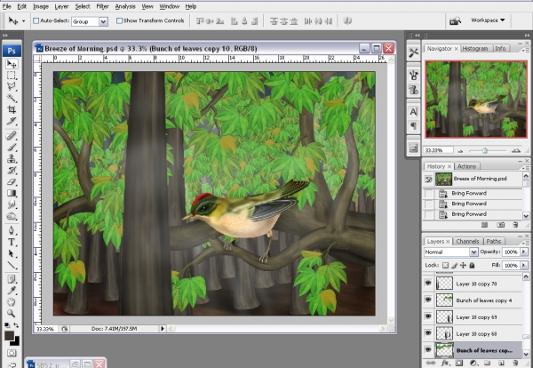Hide the Layer 10 copy 68 layer
This screenshot has height=368, width=533.
tap(428, 333)
